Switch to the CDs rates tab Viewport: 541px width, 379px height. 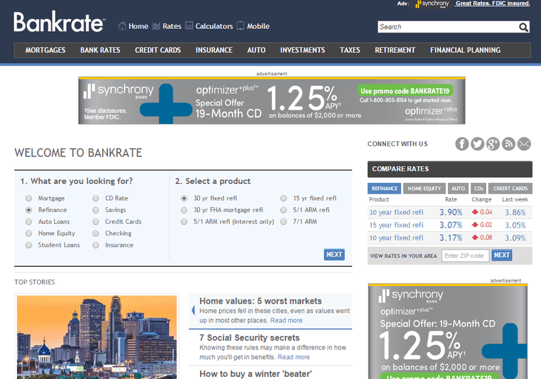tap(478, 189)
